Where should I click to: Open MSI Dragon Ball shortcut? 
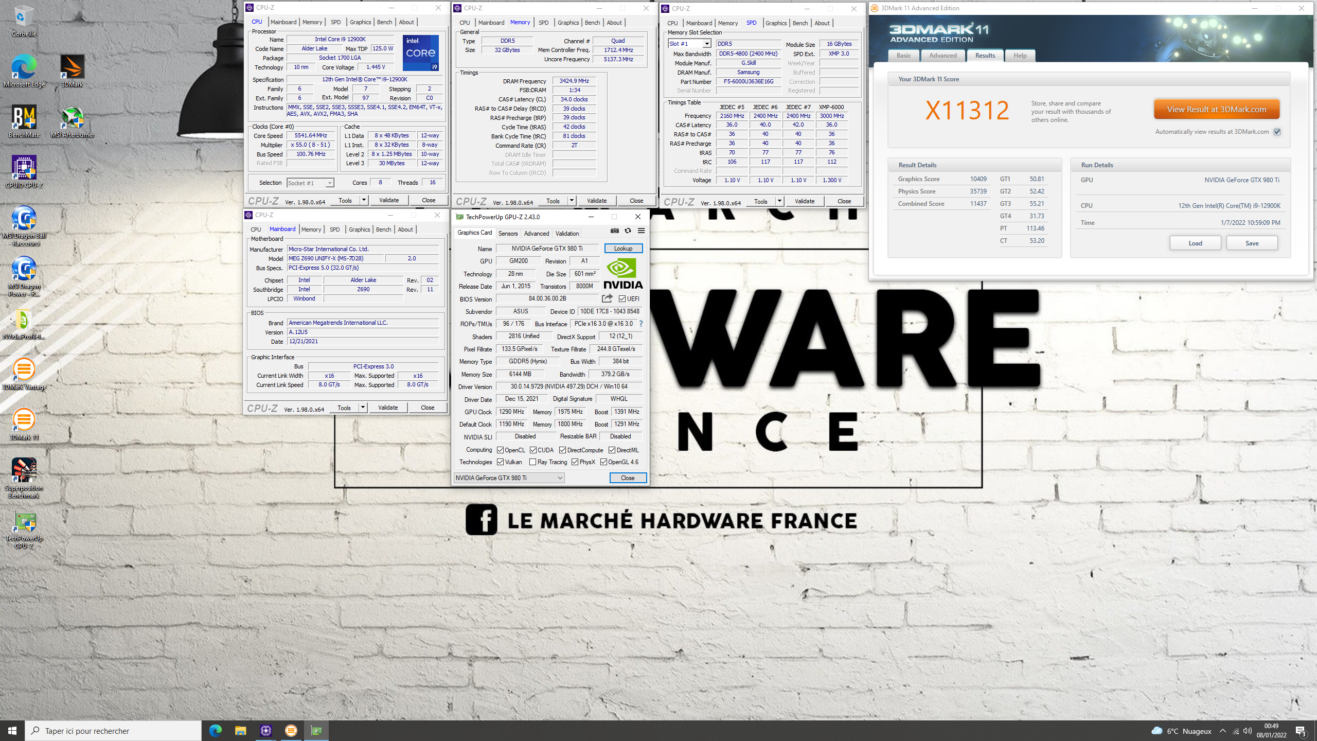click(x=24, y=226)
